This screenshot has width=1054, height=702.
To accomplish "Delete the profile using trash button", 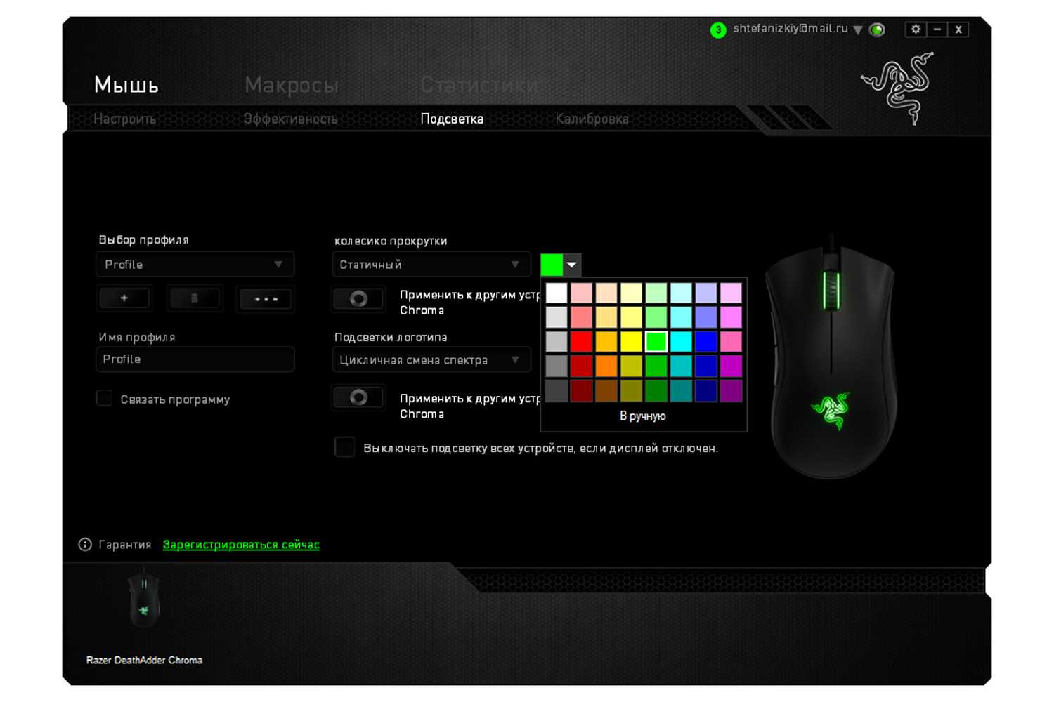I will pos(195,298).
